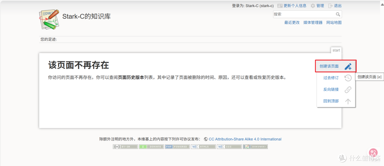The image size is (384, 166).
Task: Open Stark-C的知识库 site title link
Action: pos(86,16)
